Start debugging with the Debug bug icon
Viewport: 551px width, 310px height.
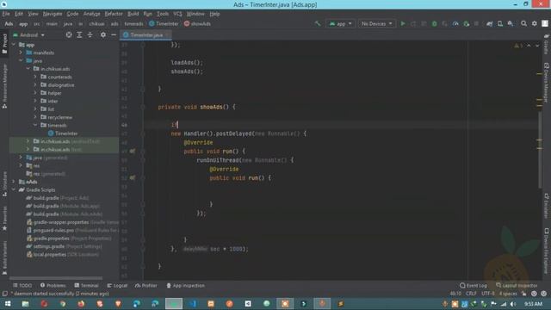(x=434, y=23)
